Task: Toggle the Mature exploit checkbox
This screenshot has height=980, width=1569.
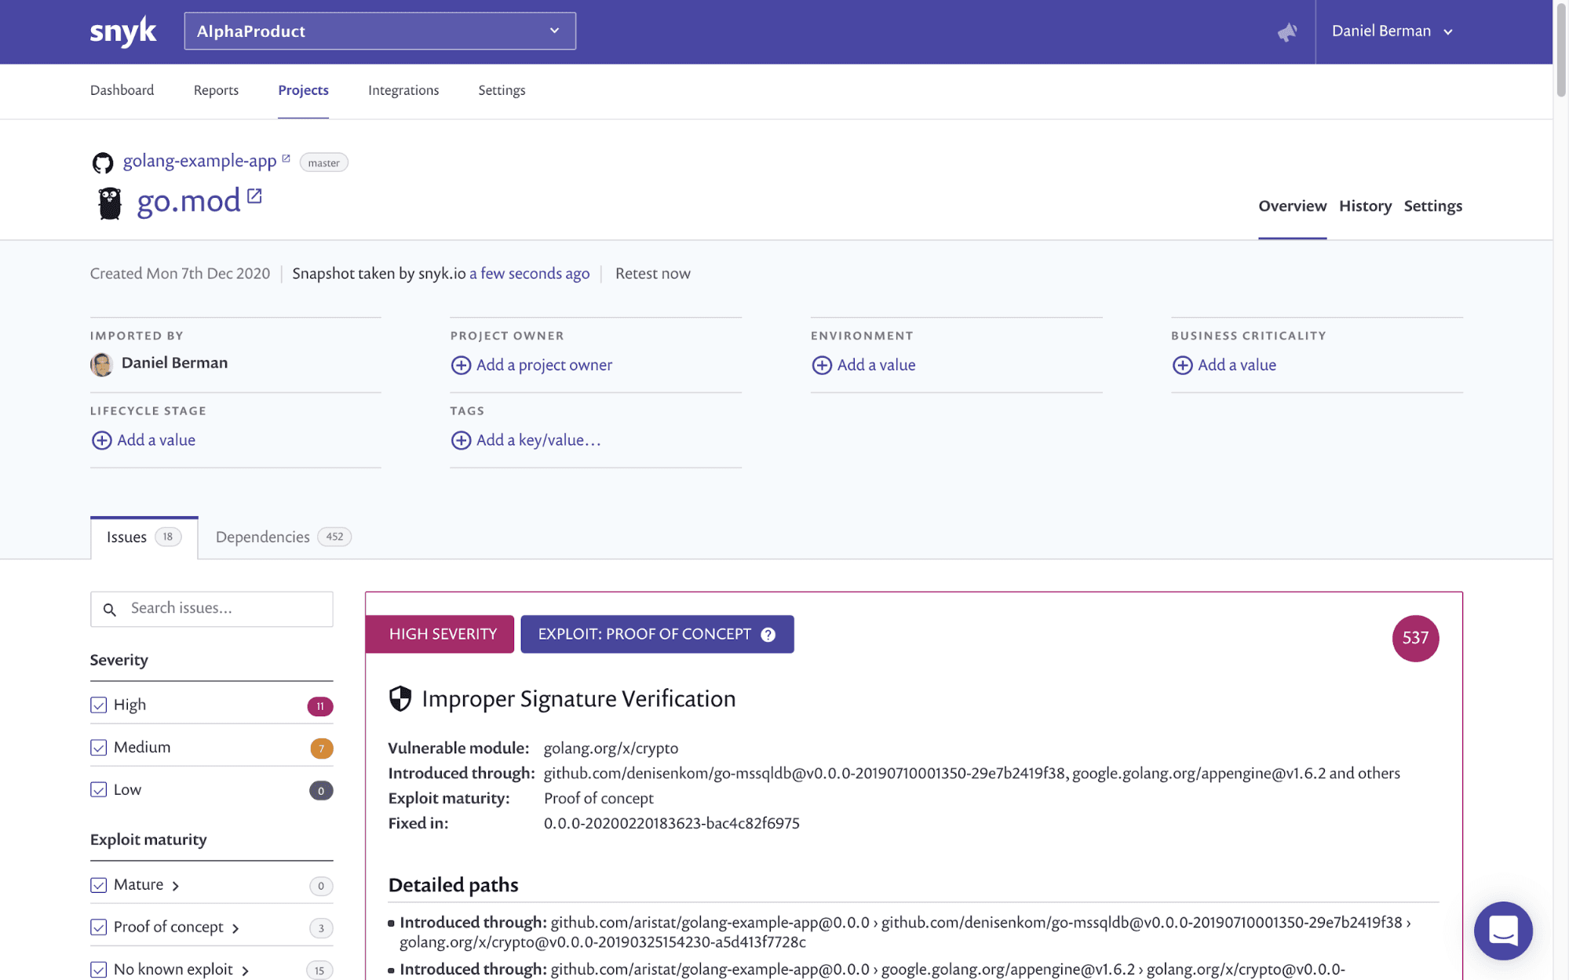Action: click(x=98, y=885)
